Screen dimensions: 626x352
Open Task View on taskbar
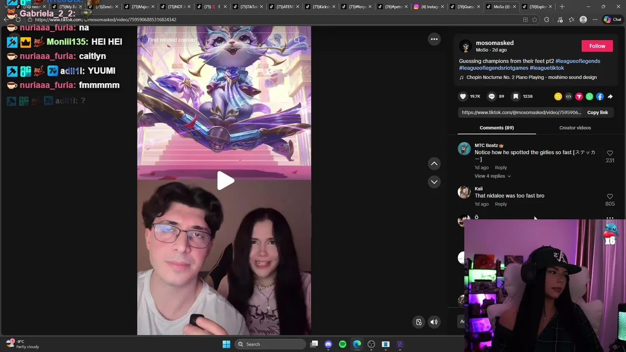pos(314,344)
